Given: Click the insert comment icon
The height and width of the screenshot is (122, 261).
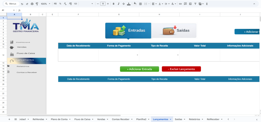Looking at the screenshot, I should pyautogui.click(x=185, y=4).
